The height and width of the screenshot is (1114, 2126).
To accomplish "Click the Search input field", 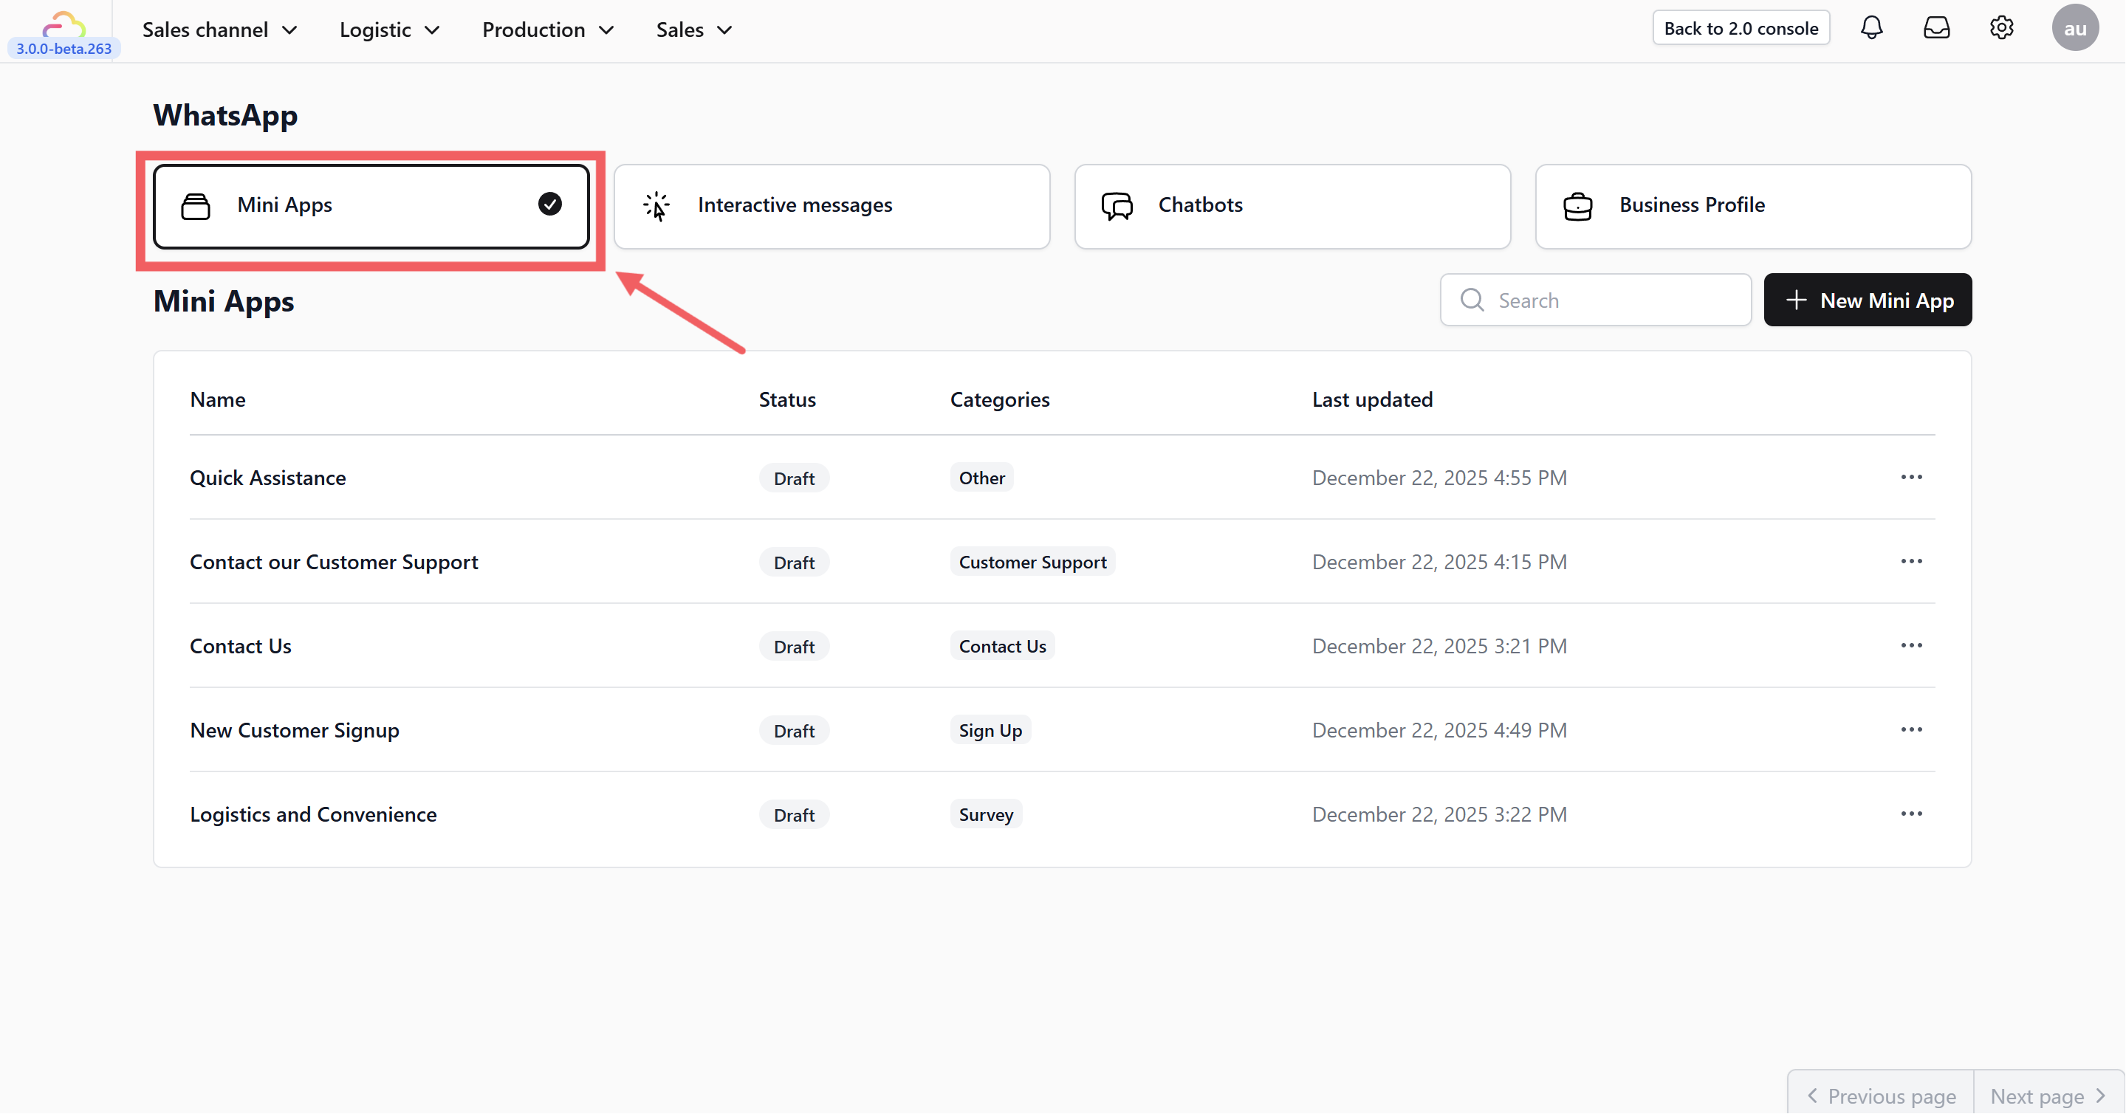I will tap(1595, 300).
